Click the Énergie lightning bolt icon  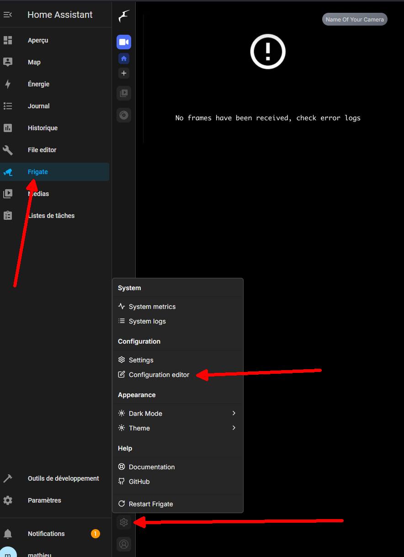(8, 84)
